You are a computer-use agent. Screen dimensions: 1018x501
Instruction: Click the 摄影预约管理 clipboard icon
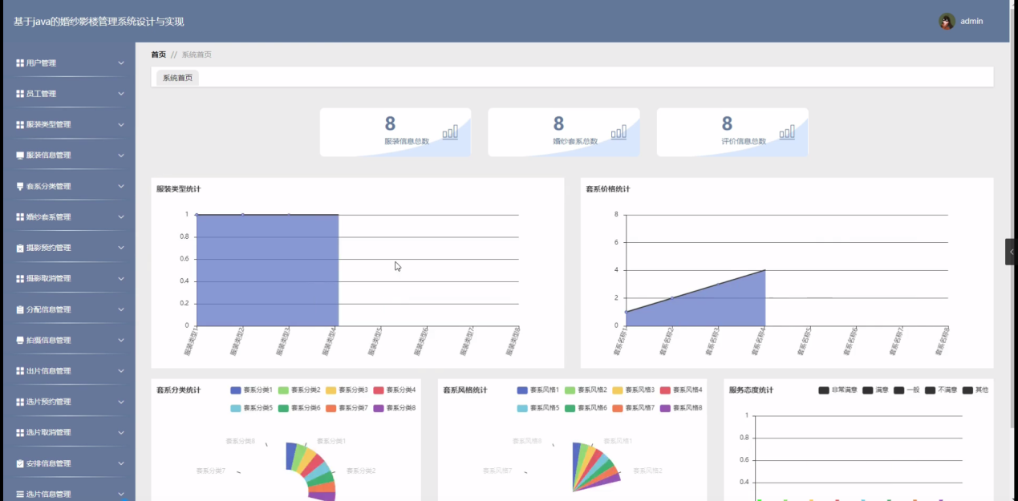(20, 248)
